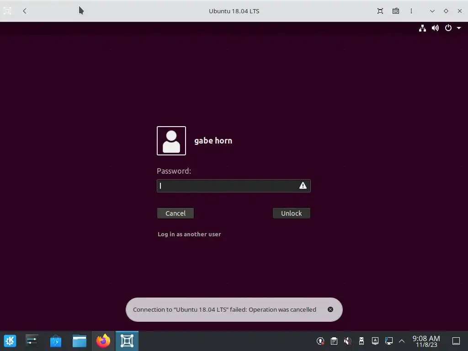Click Log in as another user
The height and width of the screenshot is (351, 468).
189,234
